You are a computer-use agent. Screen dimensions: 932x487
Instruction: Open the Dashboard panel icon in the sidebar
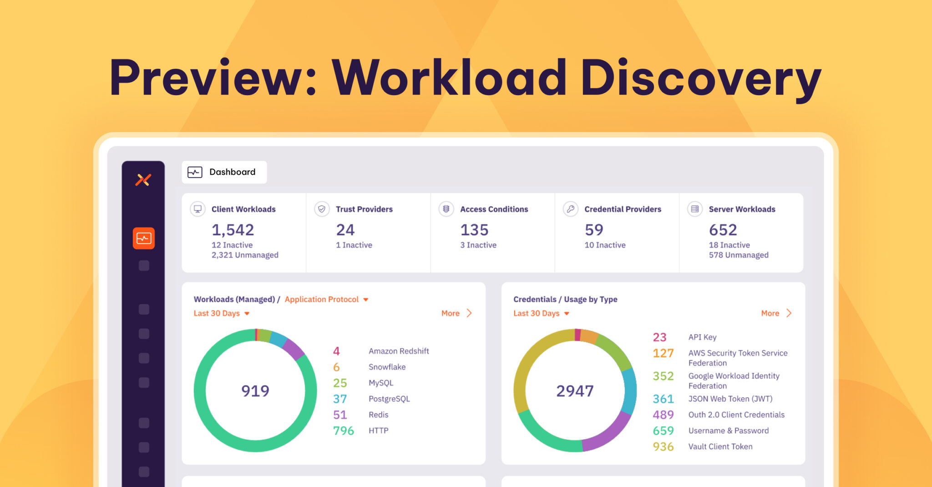pos(143,238)
